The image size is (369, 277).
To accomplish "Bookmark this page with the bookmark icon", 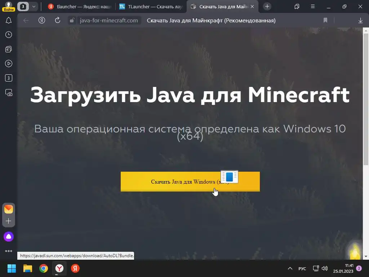I will (x=325, y=21).
